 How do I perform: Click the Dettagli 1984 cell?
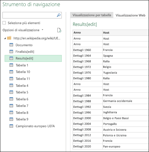(88, 95)
